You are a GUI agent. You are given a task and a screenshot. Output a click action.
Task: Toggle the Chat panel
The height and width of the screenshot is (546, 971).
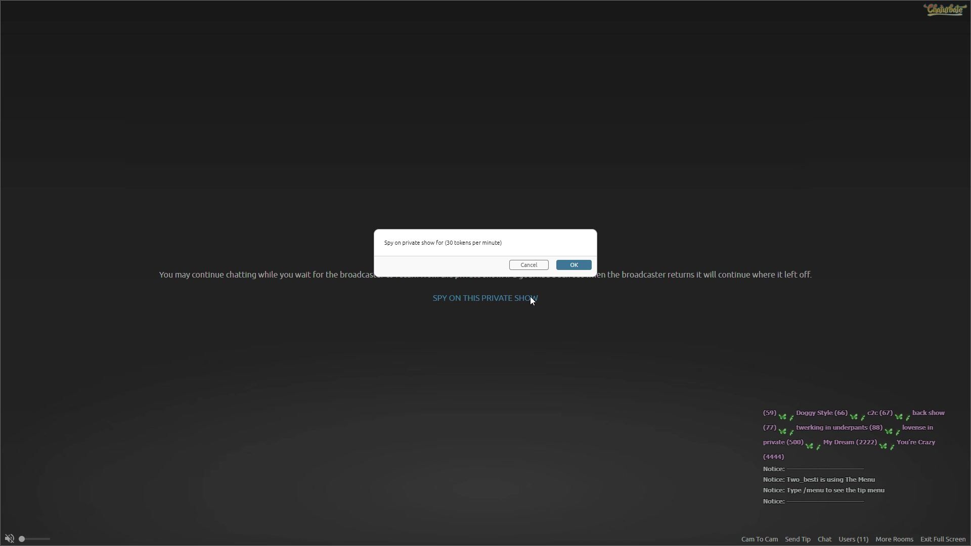(824, 539)
